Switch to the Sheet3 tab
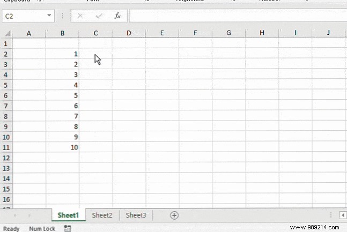 pyautogui.click(x=136, y=215)
